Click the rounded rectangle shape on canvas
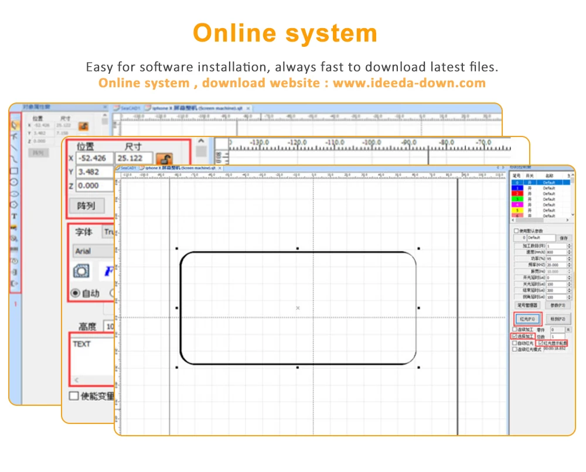The height and width of the screenshot is (472, 586). pyautogui.click(x=298, y=308)
